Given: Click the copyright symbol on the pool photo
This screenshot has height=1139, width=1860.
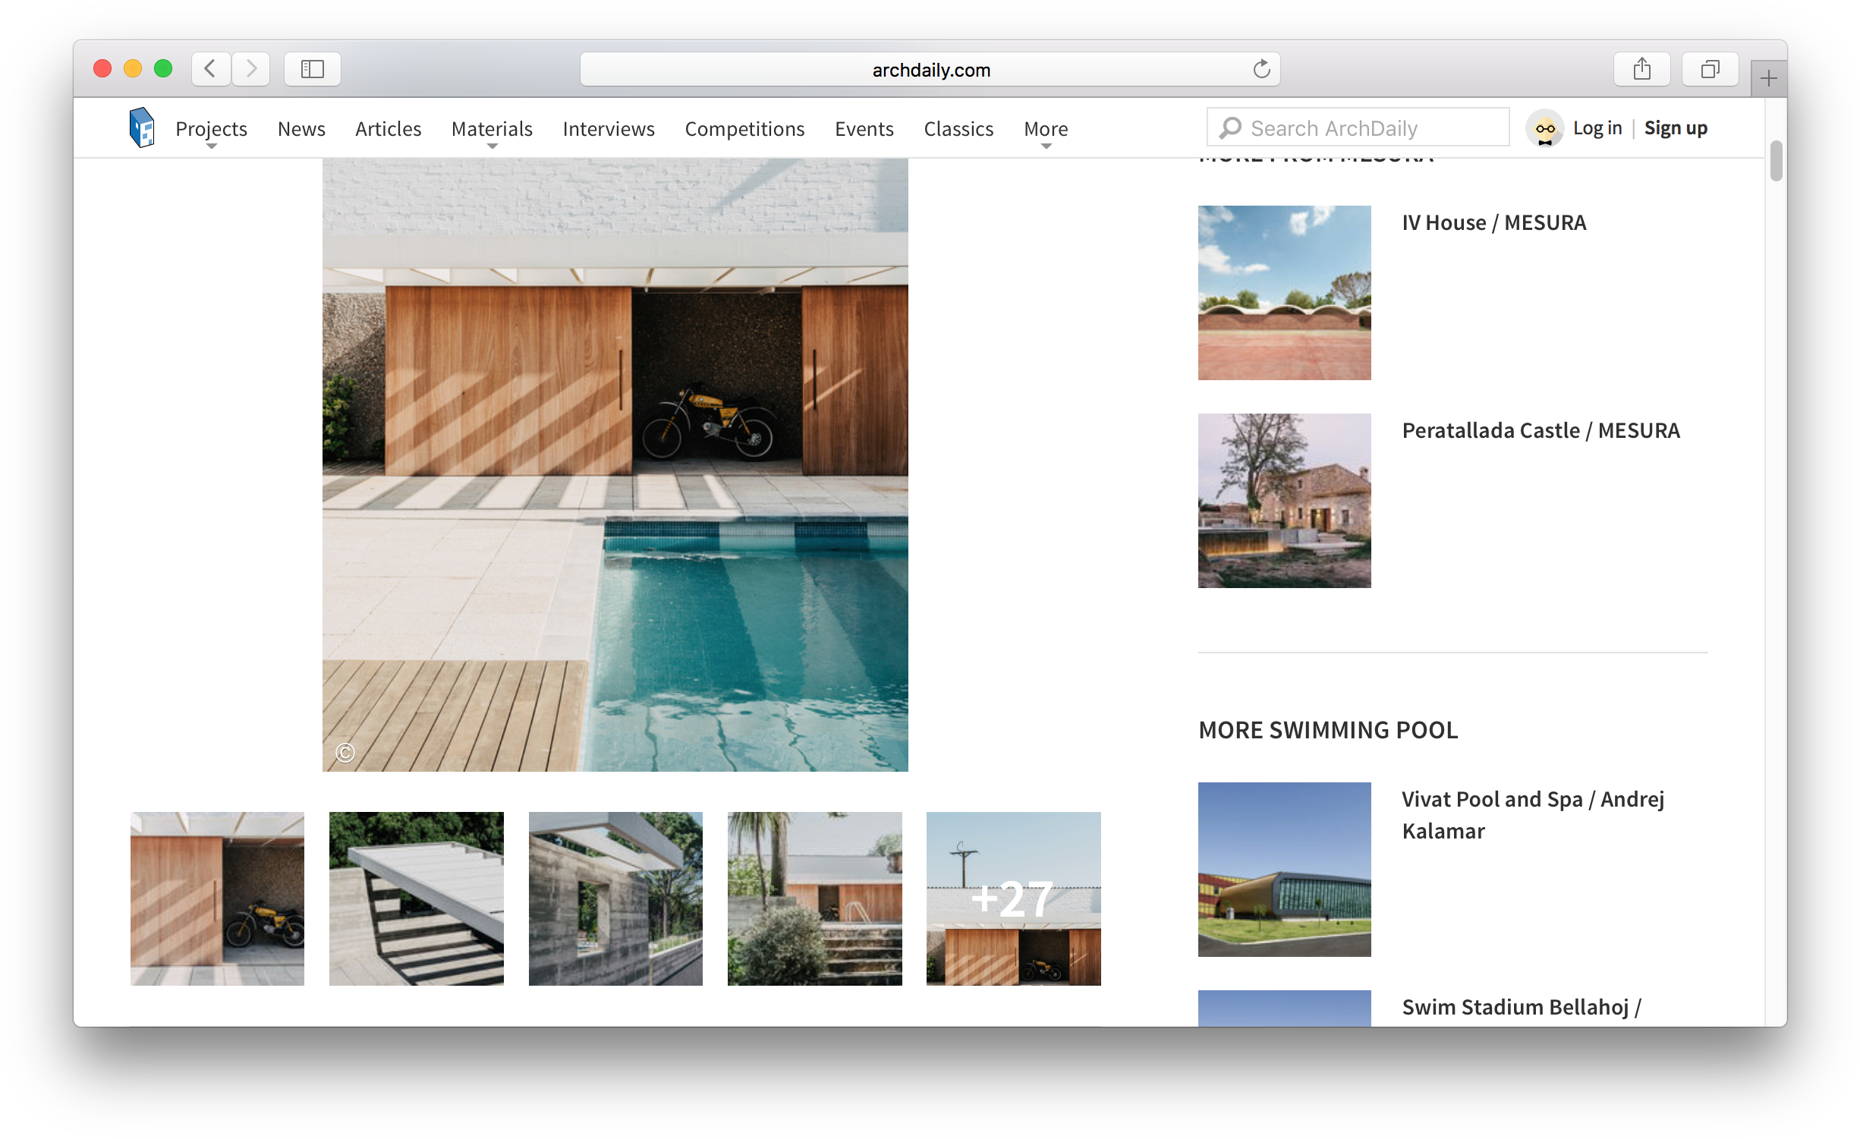Looking at the screenshot, I should [345, 753].
